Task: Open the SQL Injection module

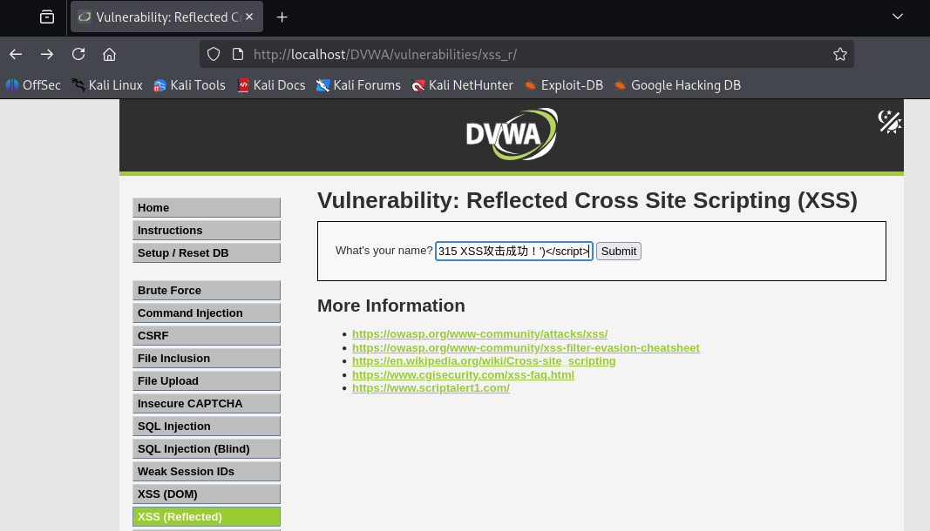Action: point(207,426)
